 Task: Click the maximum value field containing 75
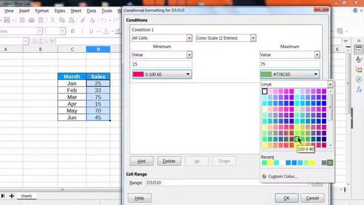click(289, 64)
